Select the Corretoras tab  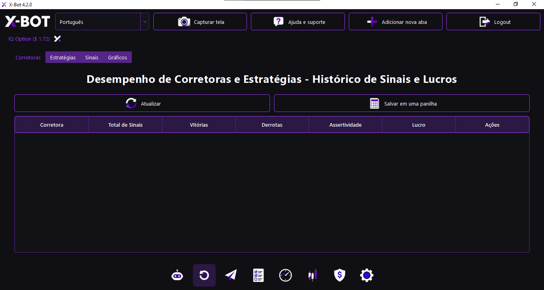tap(28, 57)
